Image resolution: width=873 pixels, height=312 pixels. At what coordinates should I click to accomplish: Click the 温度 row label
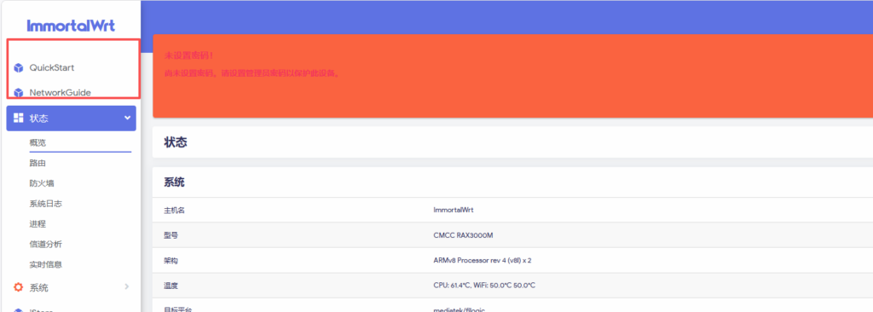(x=171, y=286)
